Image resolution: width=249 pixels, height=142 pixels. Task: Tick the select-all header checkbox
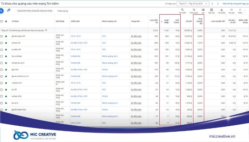pyautogui.click(x=1, y=21)
